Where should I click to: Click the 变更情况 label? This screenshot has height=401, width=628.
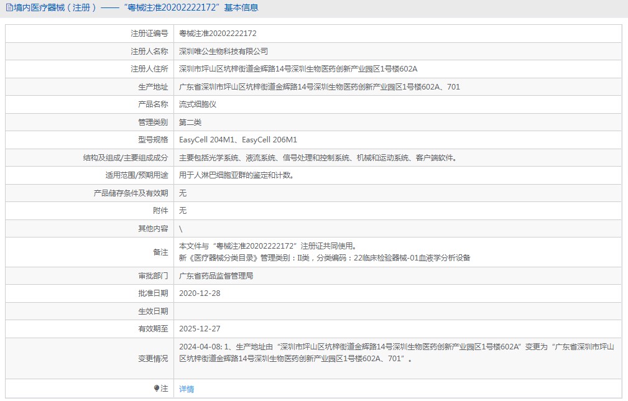coord(153,359)
